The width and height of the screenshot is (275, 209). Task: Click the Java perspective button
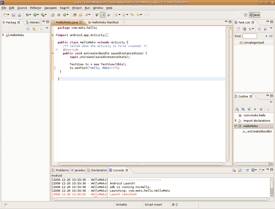click(254, 15)
